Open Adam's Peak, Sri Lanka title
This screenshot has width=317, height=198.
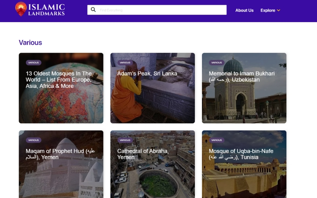pos(147,74)
